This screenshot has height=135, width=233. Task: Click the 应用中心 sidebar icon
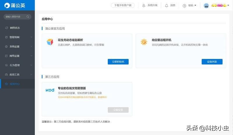(x=6, y=84)
